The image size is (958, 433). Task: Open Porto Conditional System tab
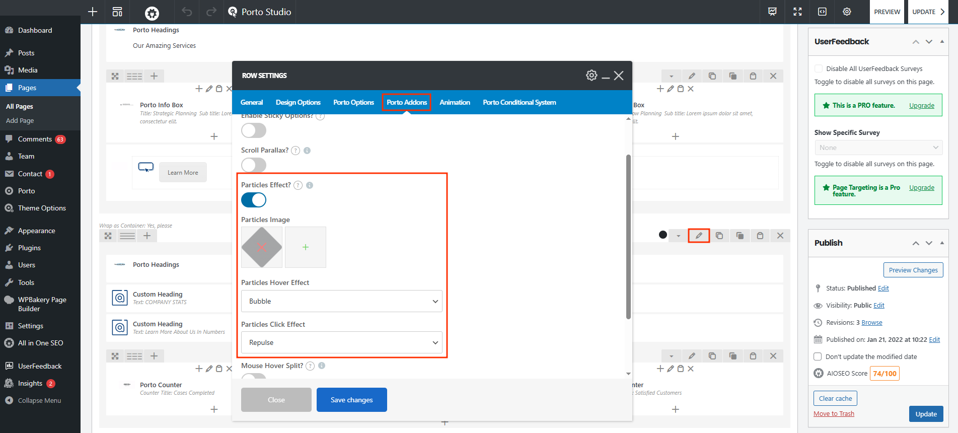point(520,102)
